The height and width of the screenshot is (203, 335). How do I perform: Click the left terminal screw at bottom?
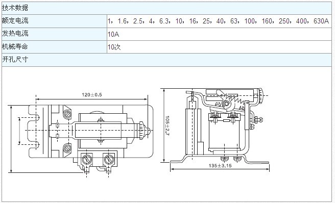pyautogui.click(x=87, y=159)
